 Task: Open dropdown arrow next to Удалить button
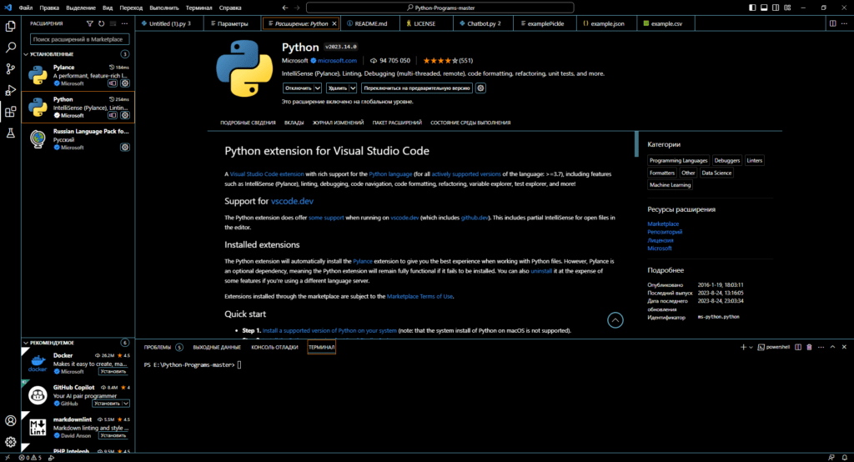[353, 88]
